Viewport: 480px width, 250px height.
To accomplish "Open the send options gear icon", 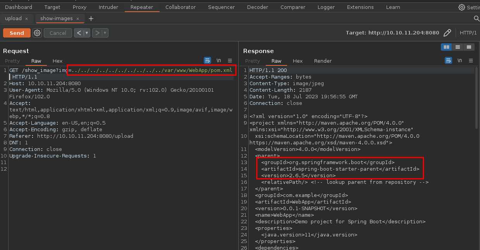I will 37,33.
